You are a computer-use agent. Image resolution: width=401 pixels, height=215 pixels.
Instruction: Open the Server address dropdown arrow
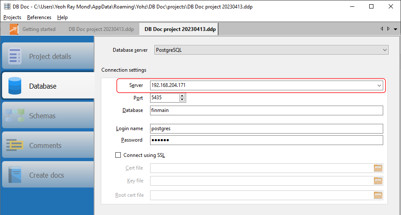[379, 85]
